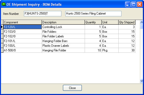Close the window with the red X

tap(140, 4)
